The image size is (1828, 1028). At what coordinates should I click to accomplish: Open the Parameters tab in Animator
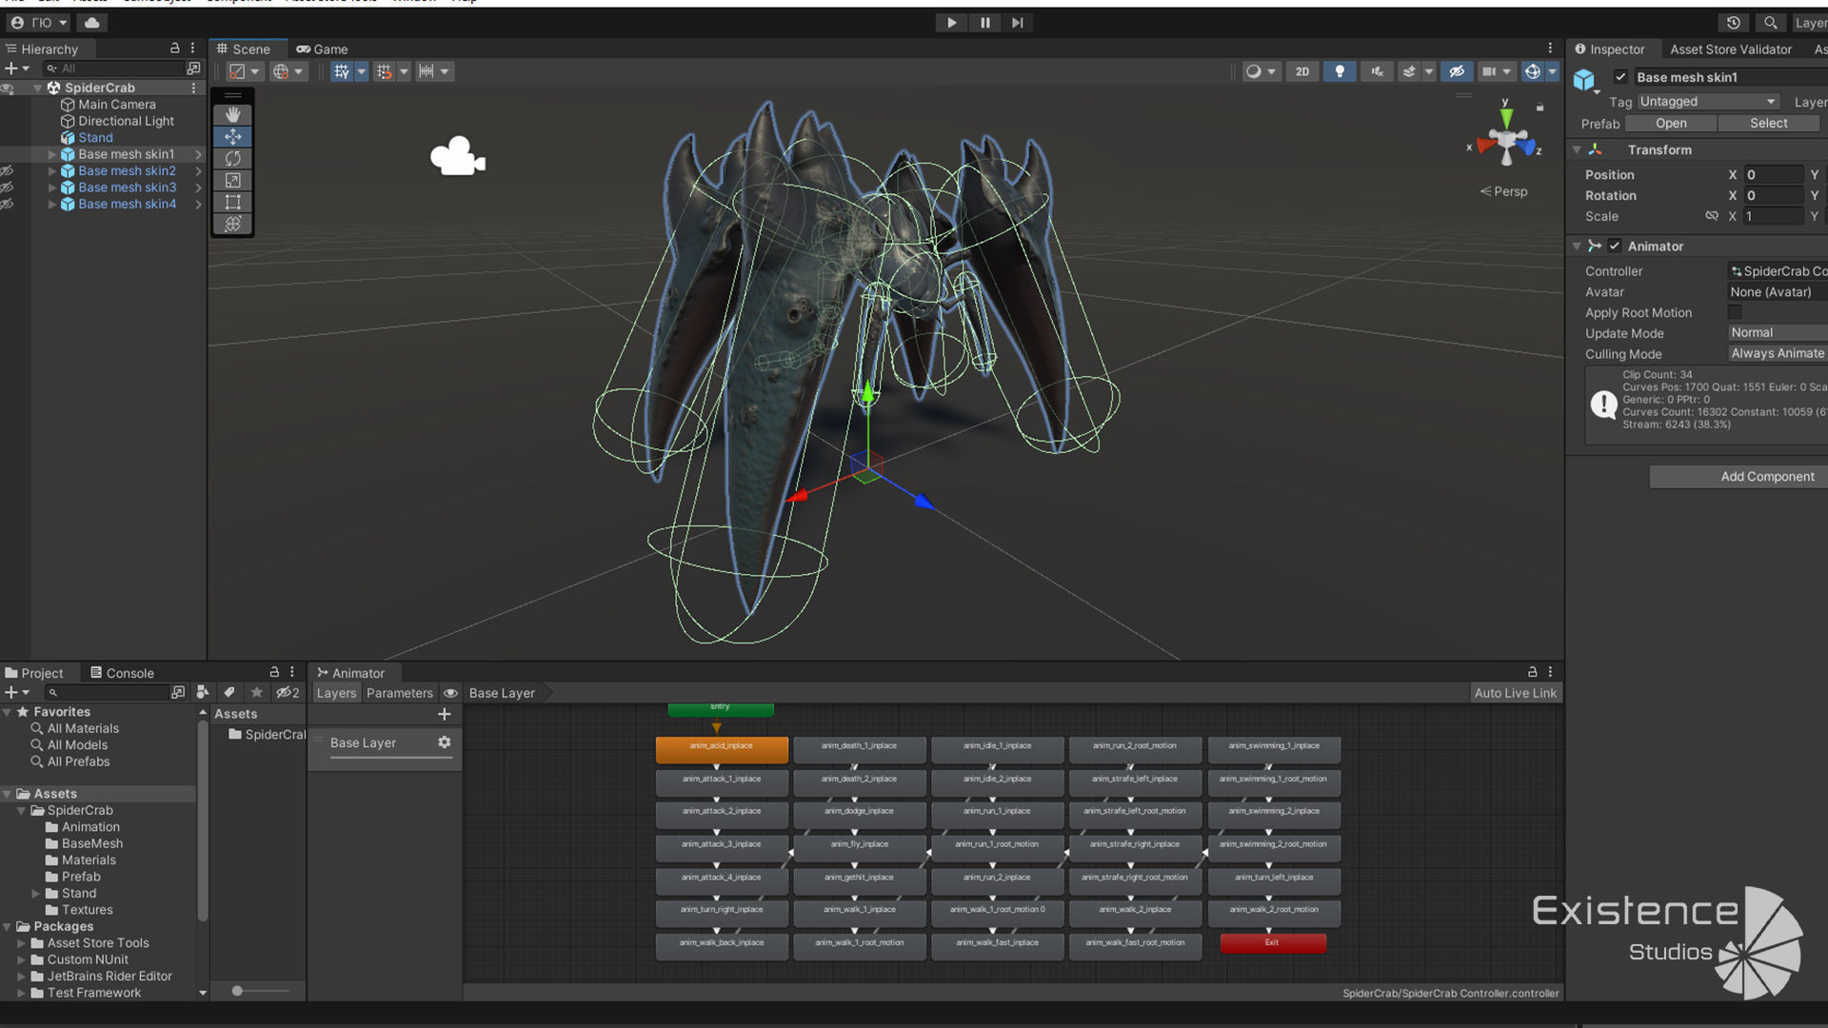pos(399,693)
